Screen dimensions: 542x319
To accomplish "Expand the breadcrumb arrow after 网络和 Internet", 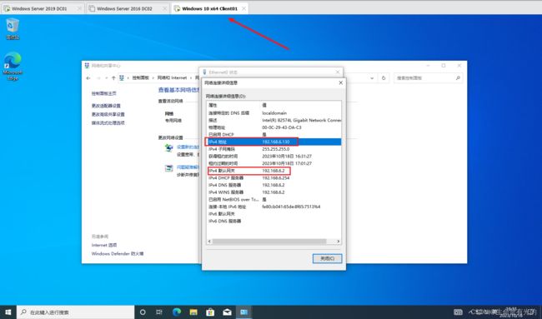I will pos(191,78).
